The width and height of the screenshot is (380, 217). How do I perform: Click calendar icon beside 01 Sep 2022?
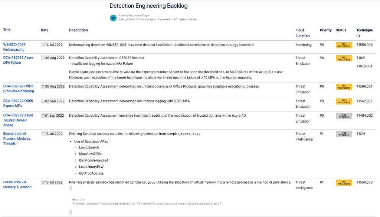(x=43, y=116)
